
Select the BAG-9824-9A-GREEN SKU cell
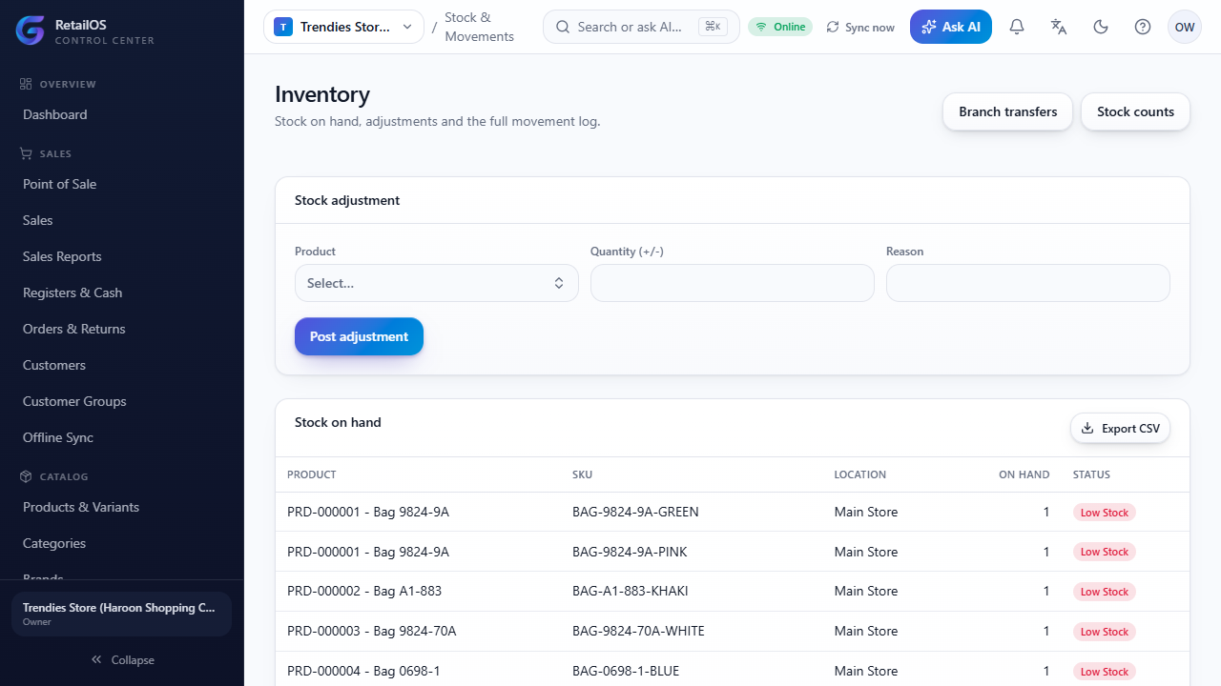click(635, 512)
